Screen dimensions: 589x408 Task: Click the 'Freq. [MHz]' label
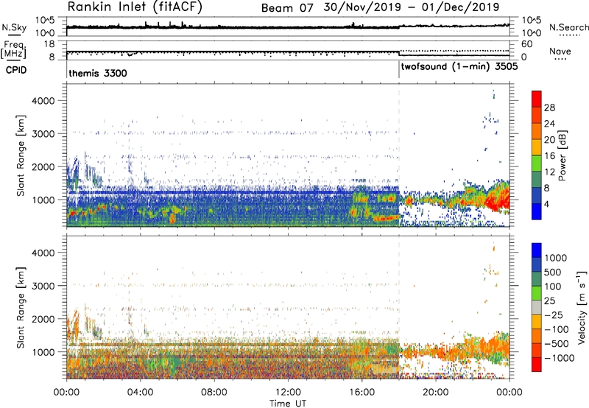[x=14, y=49]
